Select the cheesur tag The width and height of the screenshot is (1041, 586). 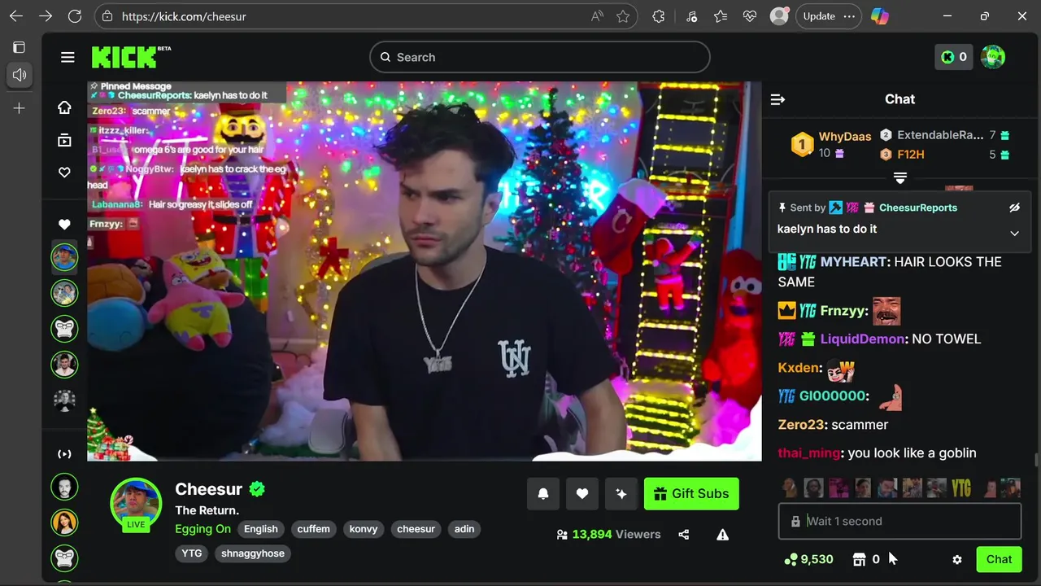(416, 529)
